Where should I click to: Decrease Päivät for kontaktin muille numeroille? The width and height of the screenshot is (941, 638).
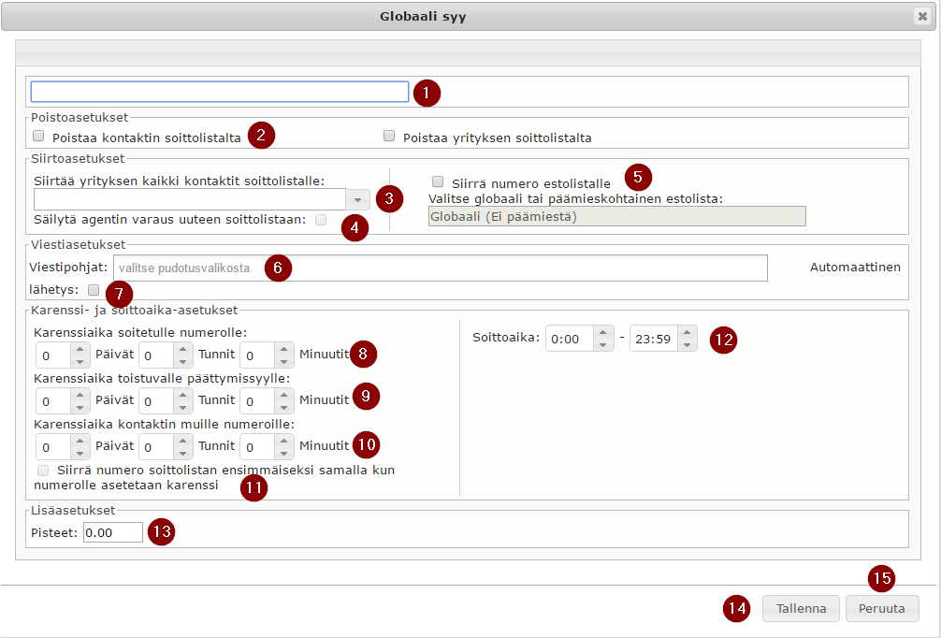pos(80,453)
